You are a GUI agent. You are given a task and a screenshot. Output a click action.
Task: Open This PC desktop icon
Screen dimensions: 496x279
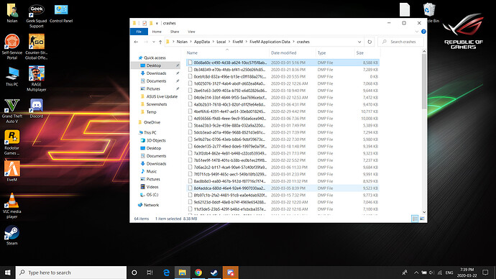(12, 76)
